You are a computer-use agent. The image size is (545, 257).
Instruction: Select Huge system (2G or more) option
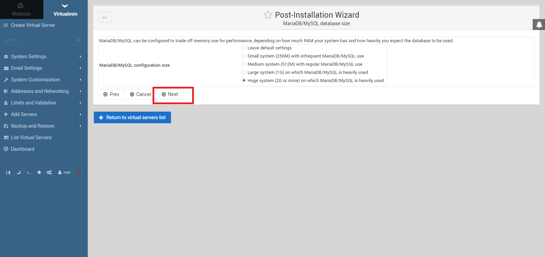[x=244, y=80]
